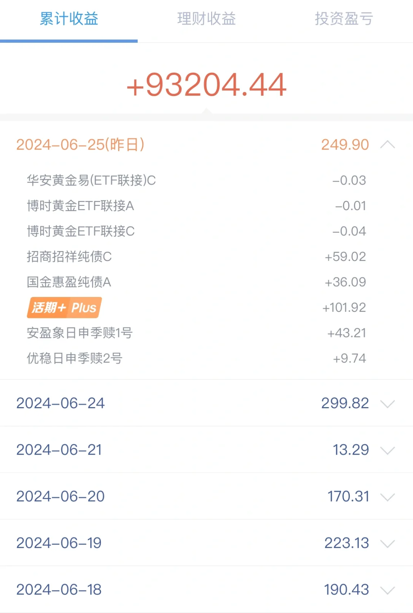413x613 pixels.
Task: Switch to 理财收益 tab
Action: pos(206,18)
